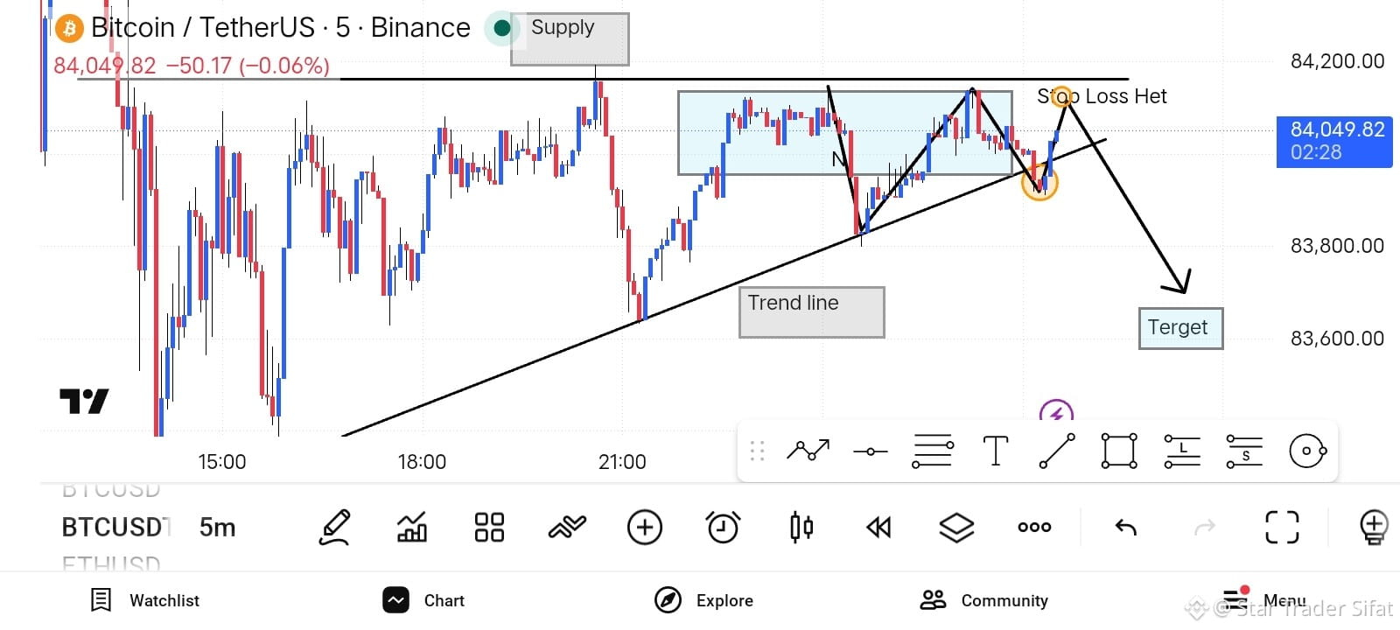
Task: Open the indicators chart icon
Action: 412,528
